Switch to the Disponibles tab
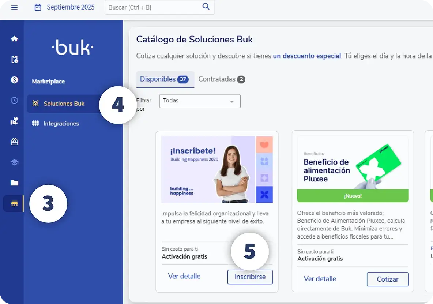The height and width of the screenshot is (304, 433). [x=165, y=79]
